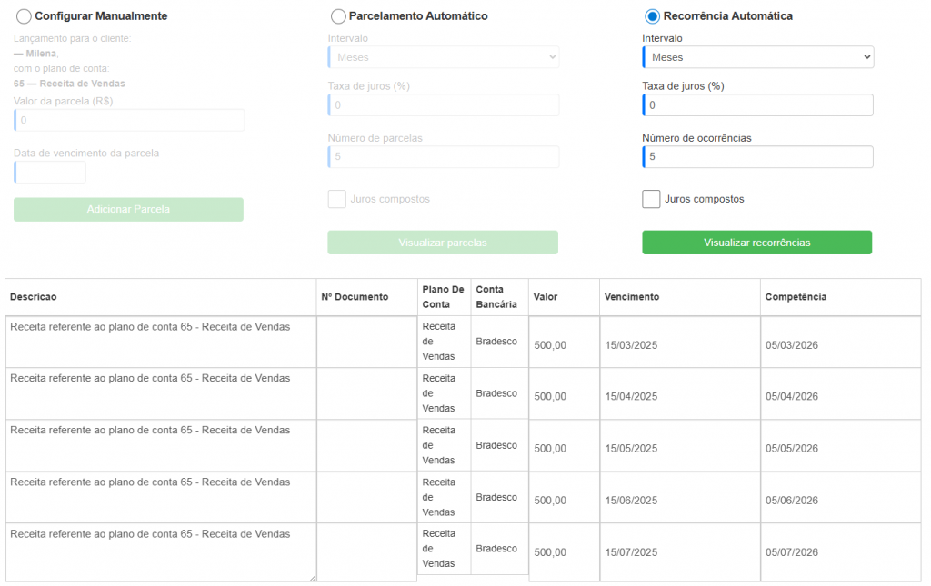
Task: Open the Data de vencimento da parcela field
Action: 50,173
